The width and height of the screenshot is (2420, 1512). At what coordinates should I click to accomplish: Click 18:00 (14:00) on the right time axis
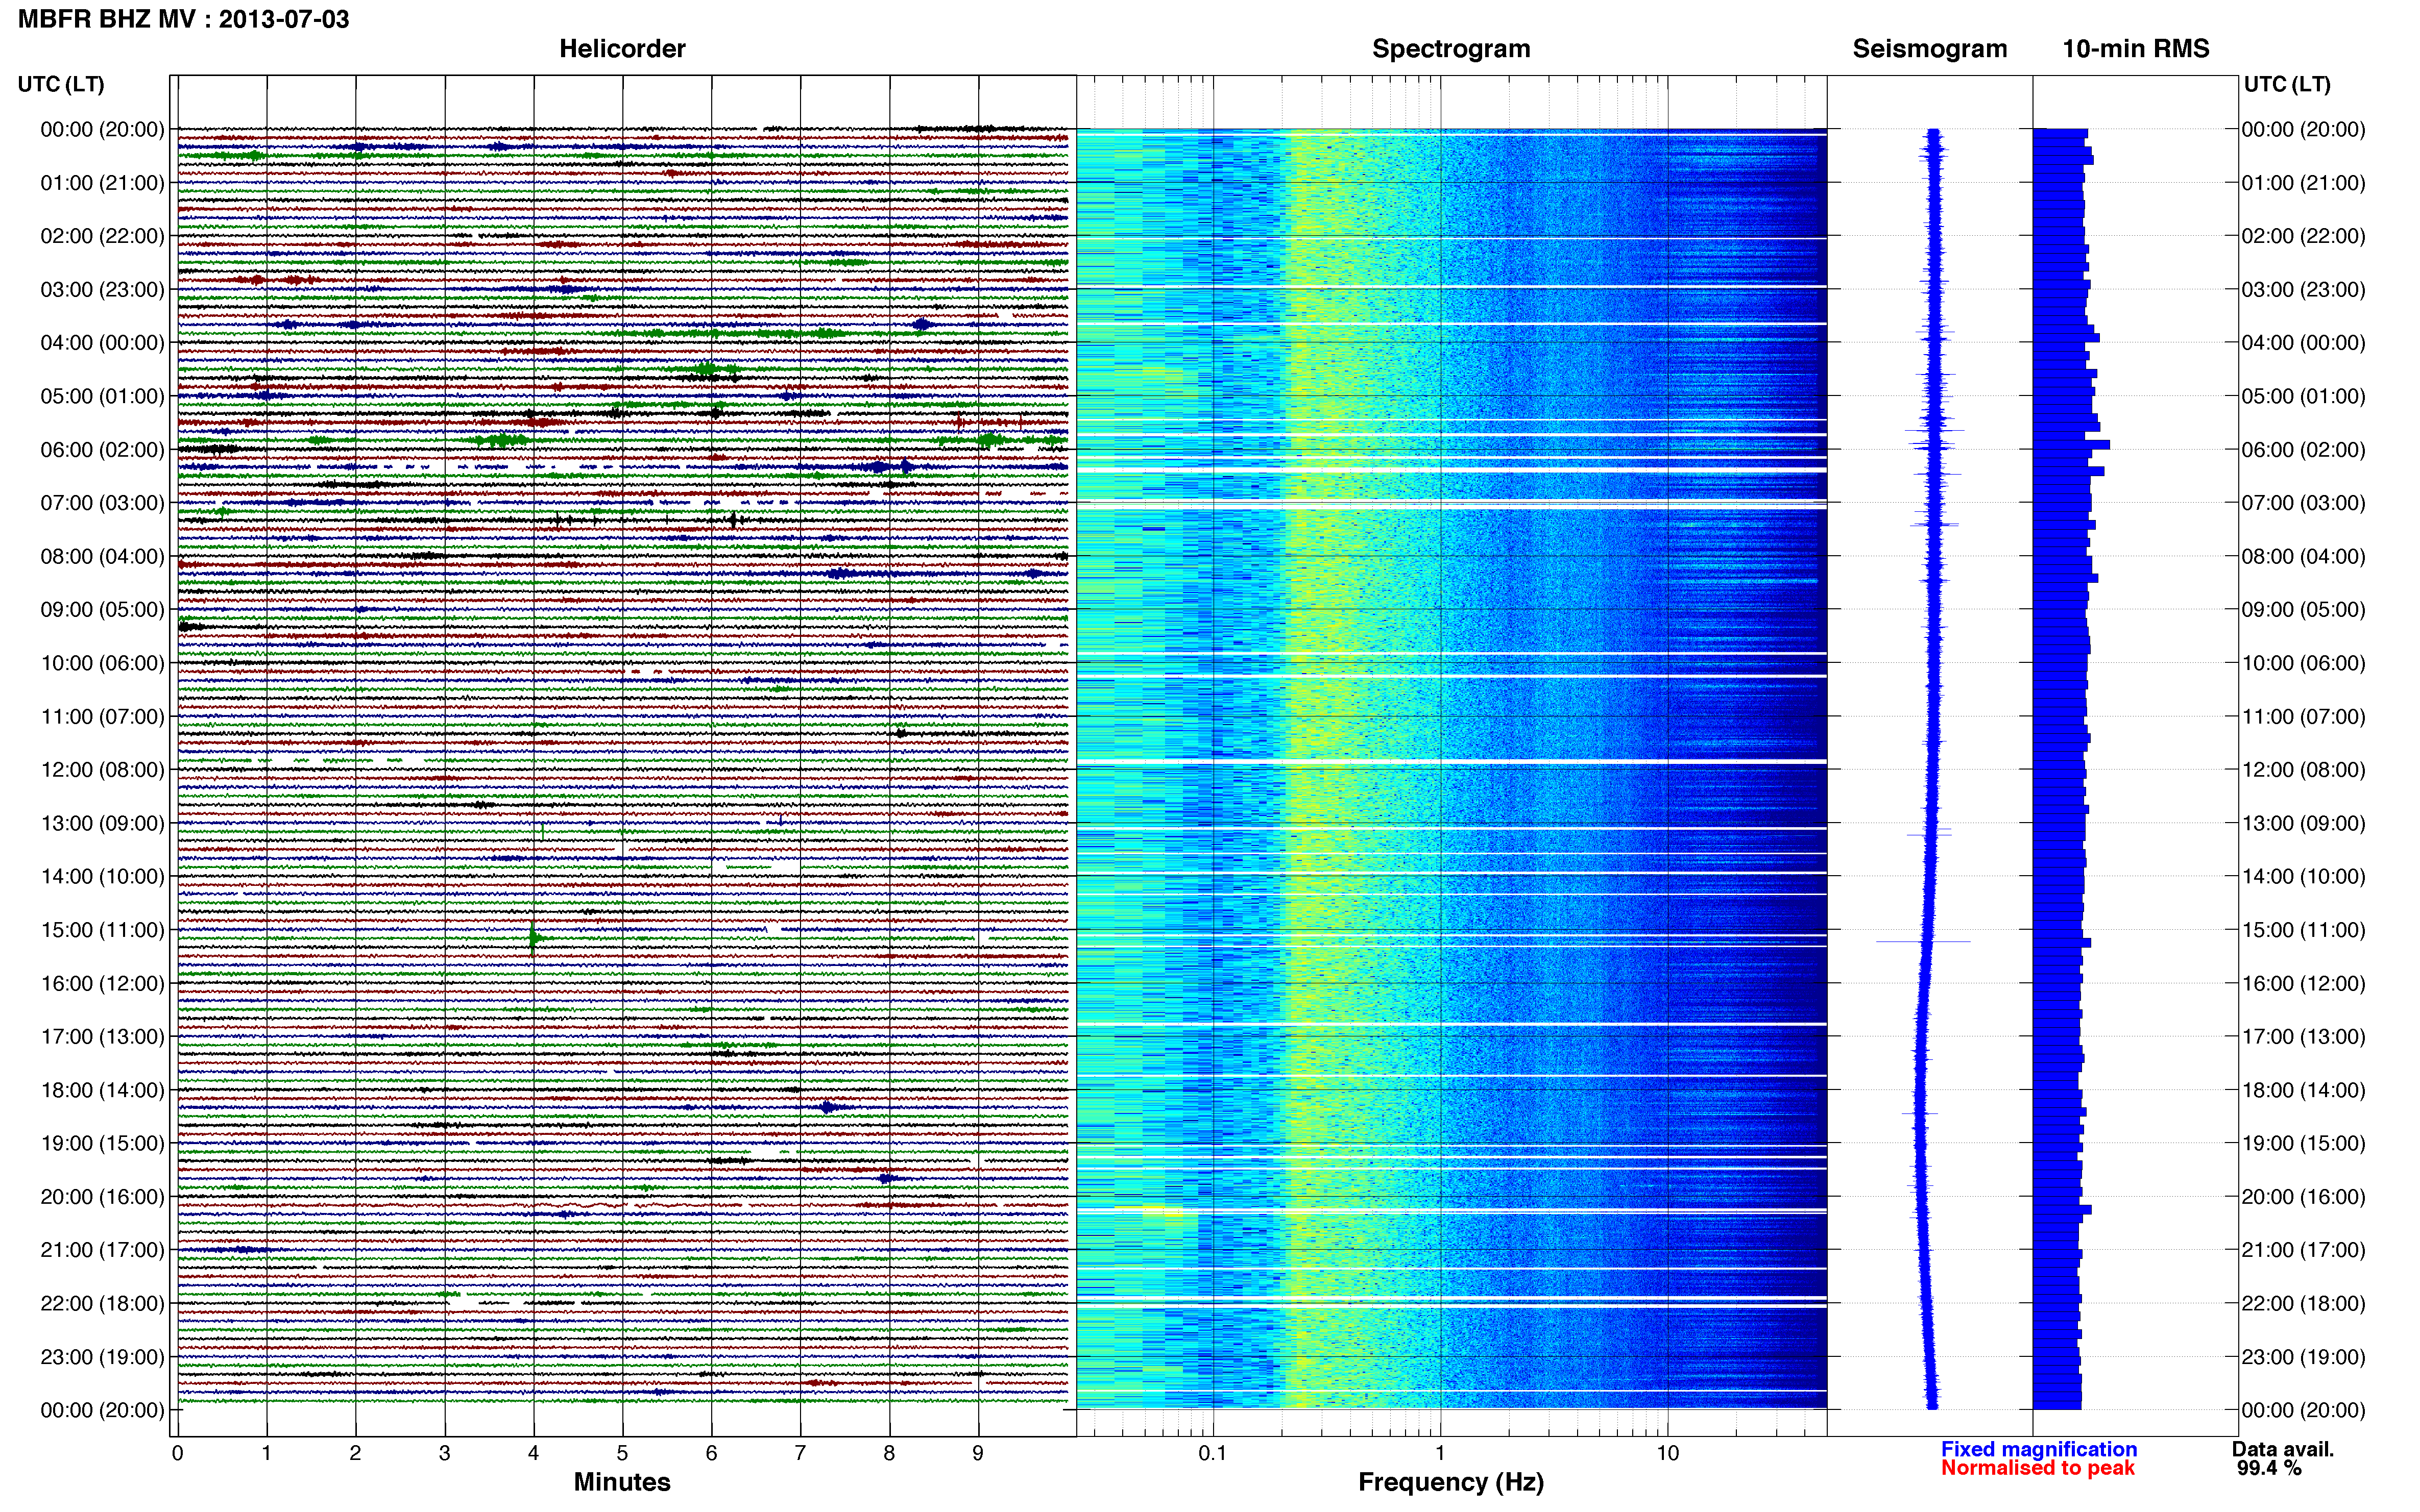(2304, 1090)
